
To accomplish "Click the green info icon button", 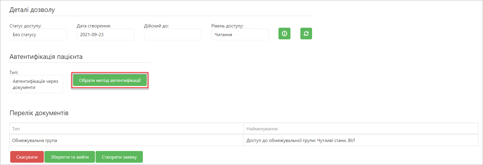I will coord(284,34).
